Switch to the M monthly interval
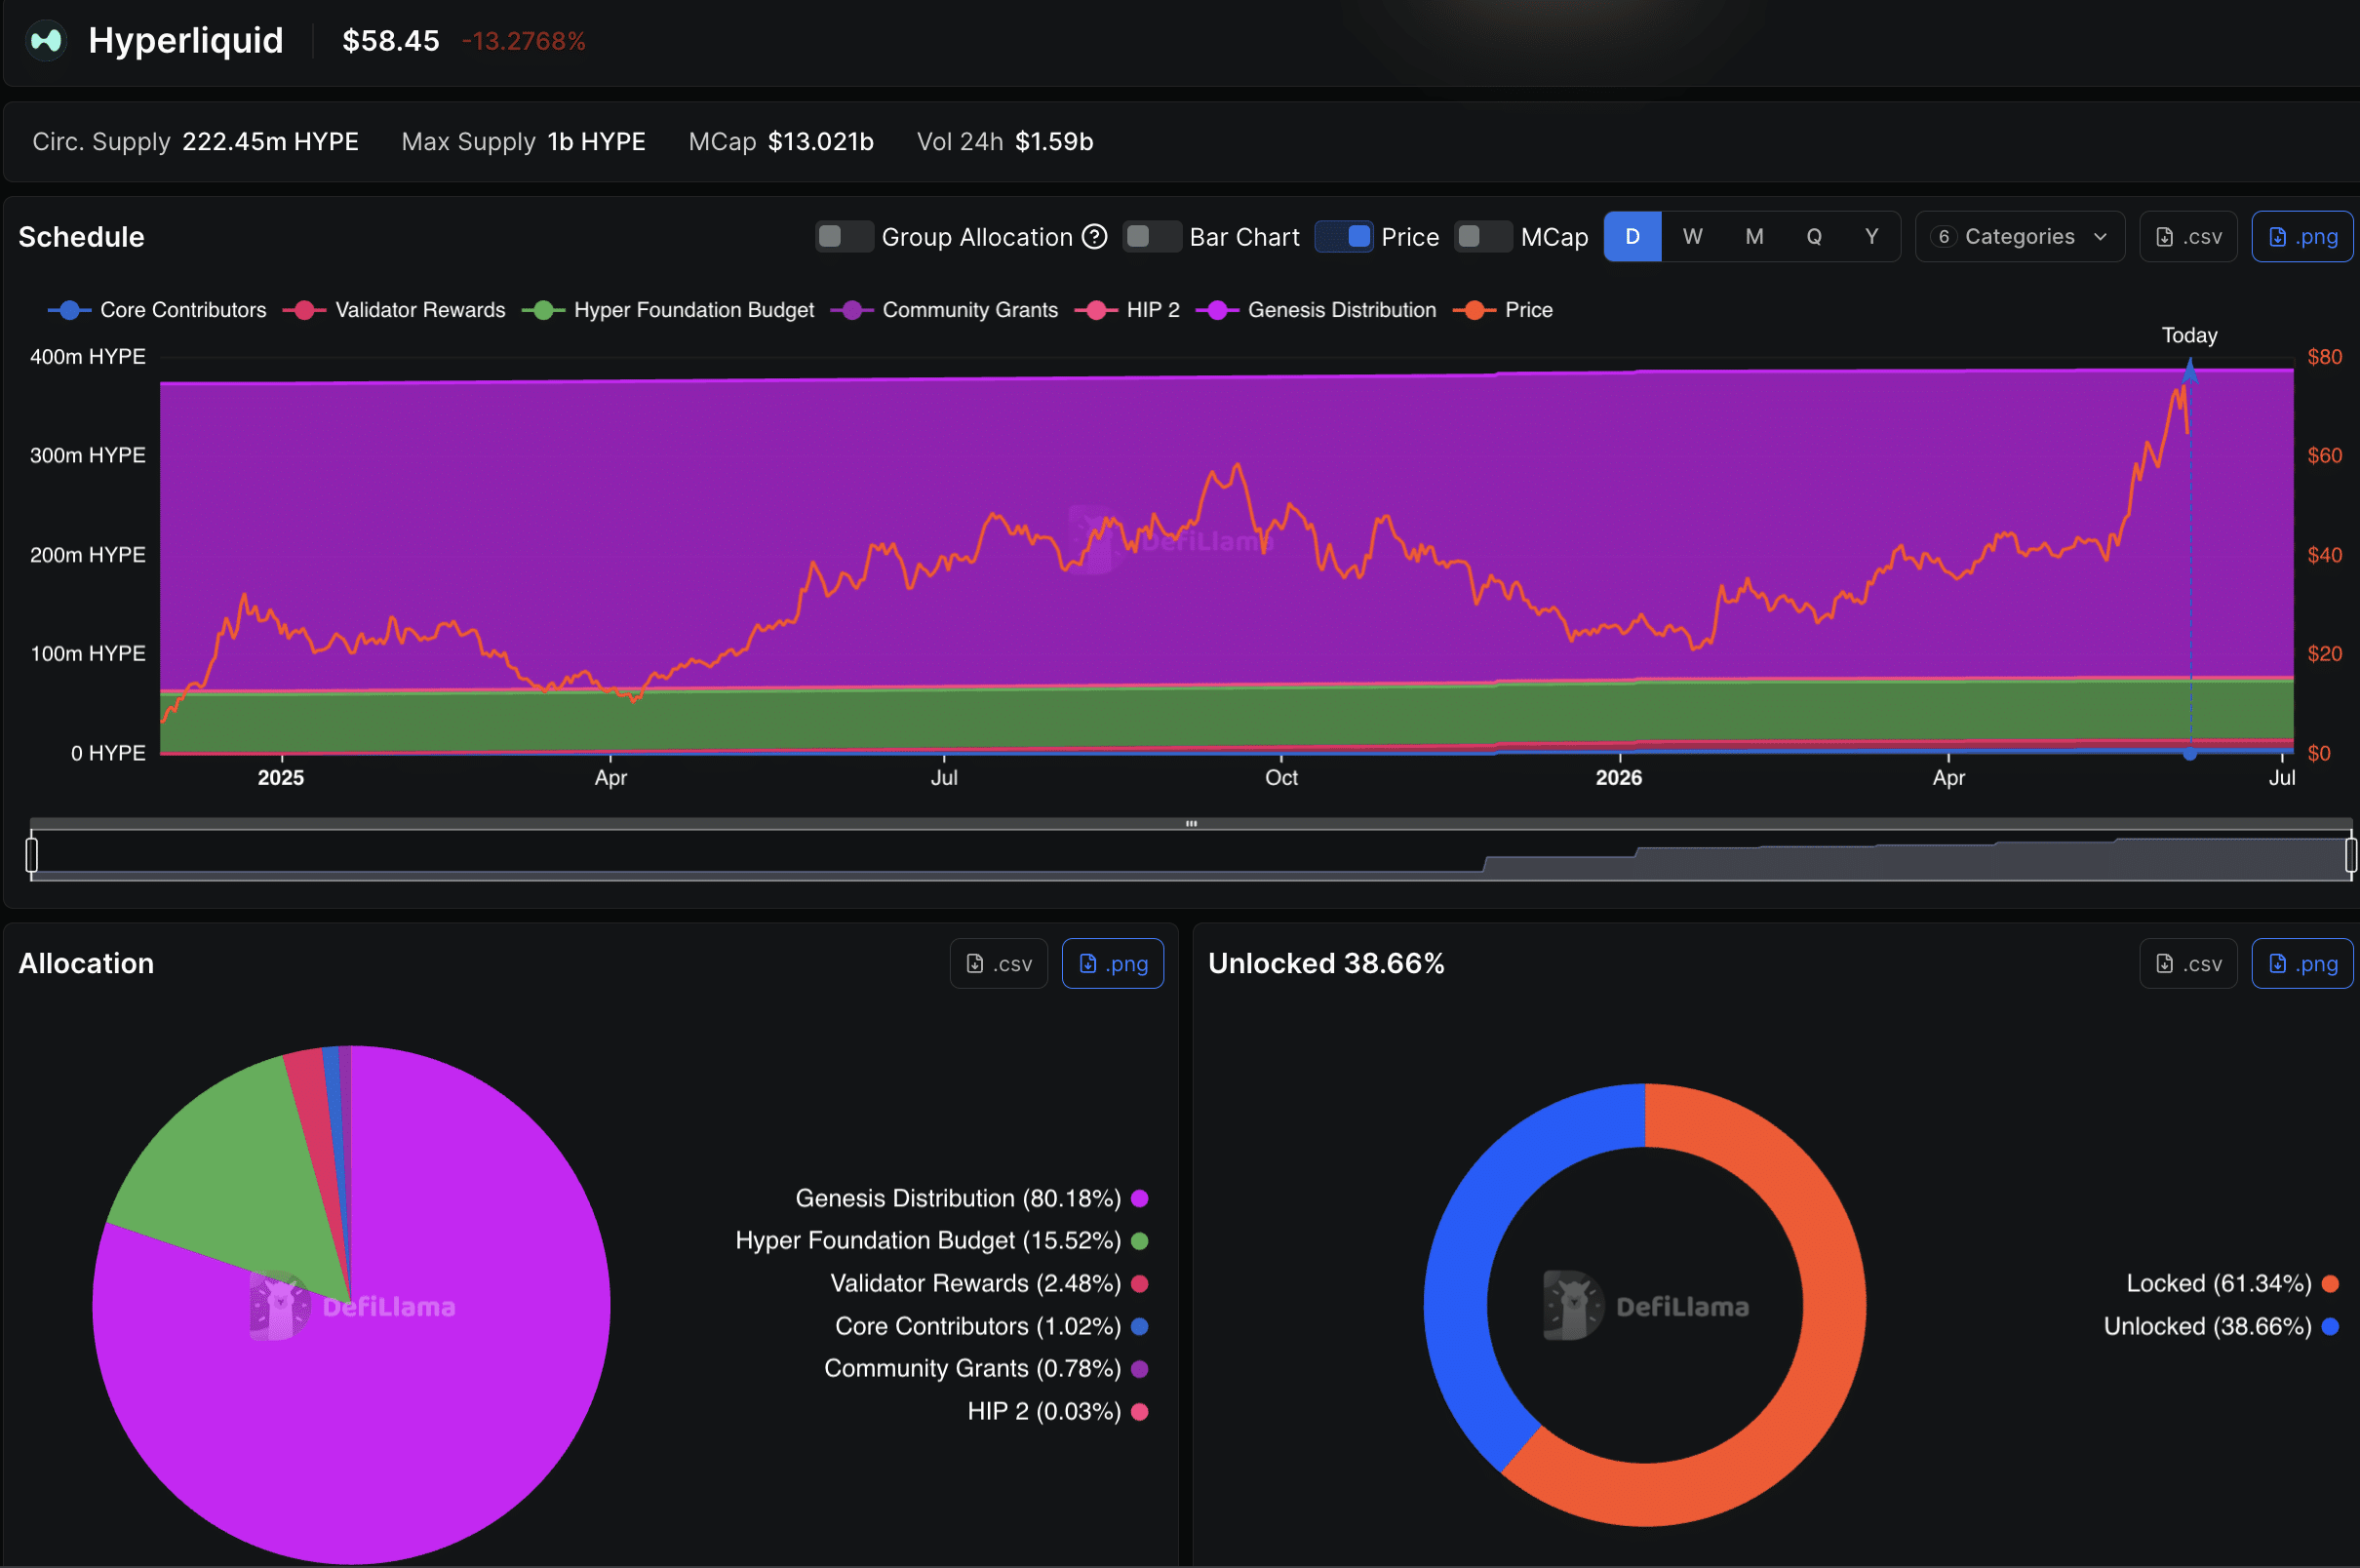This screenshot has height=1568, width=2360. click(x=1754, y=237)
